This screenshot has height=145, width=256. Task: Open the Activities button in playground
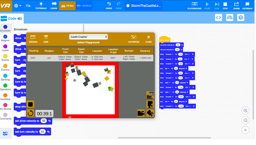(x=134, y=39)
